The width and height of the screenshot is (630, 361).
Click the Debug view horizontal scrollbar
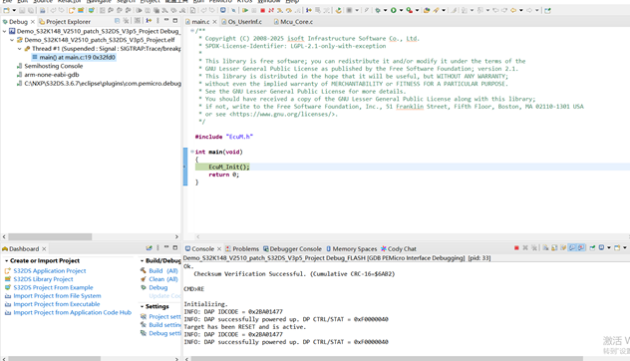[x=50, y=236]
